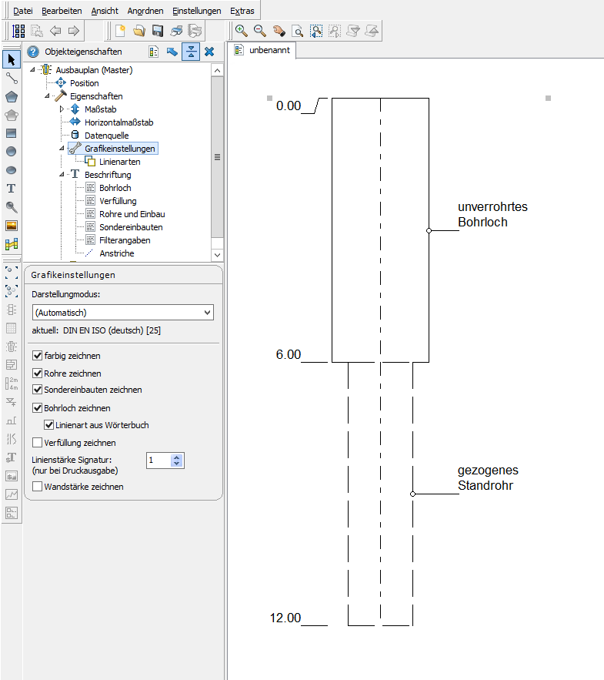Open the Extras menu
This screenshot has height=680, width=604.
[x=242, y=11]
